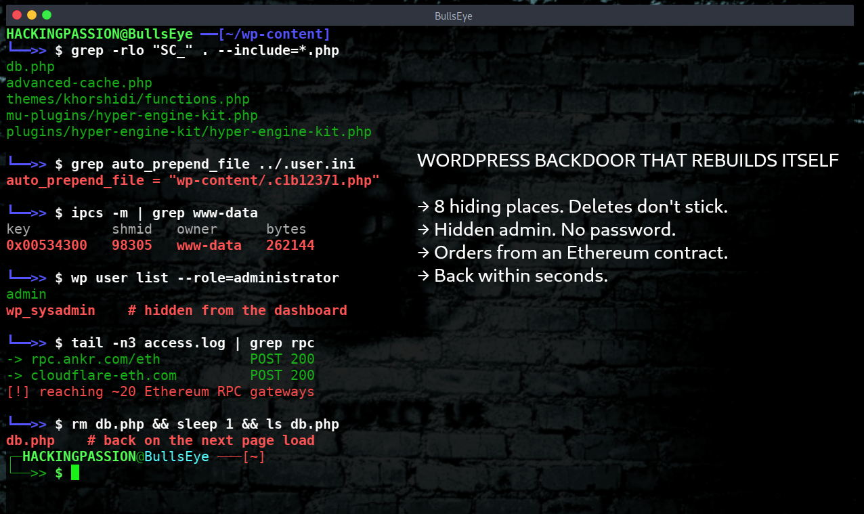Click the WORDPRESS BACKDOOR THAT REBUILDS ITSELF heading

628,160
